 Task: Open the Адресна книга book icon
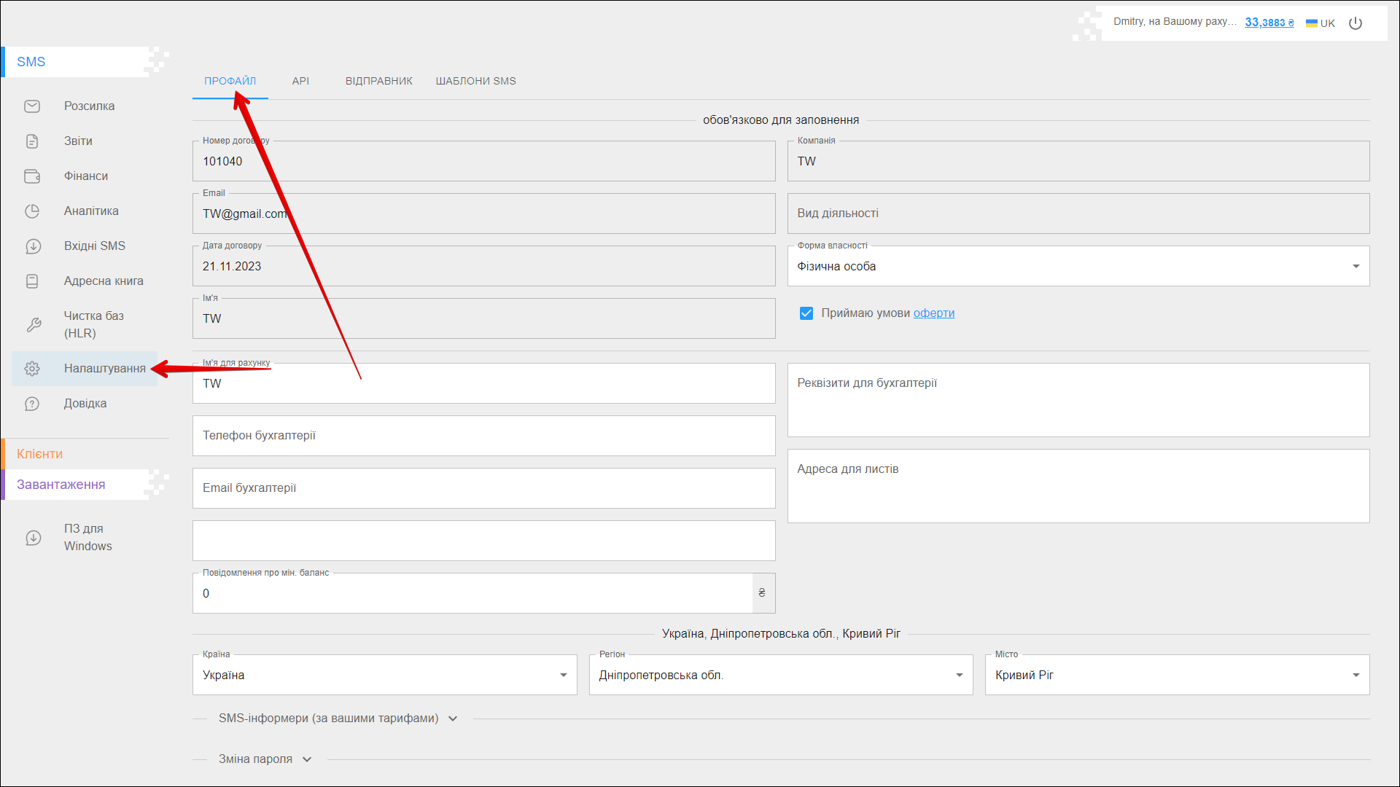(32, 281)
